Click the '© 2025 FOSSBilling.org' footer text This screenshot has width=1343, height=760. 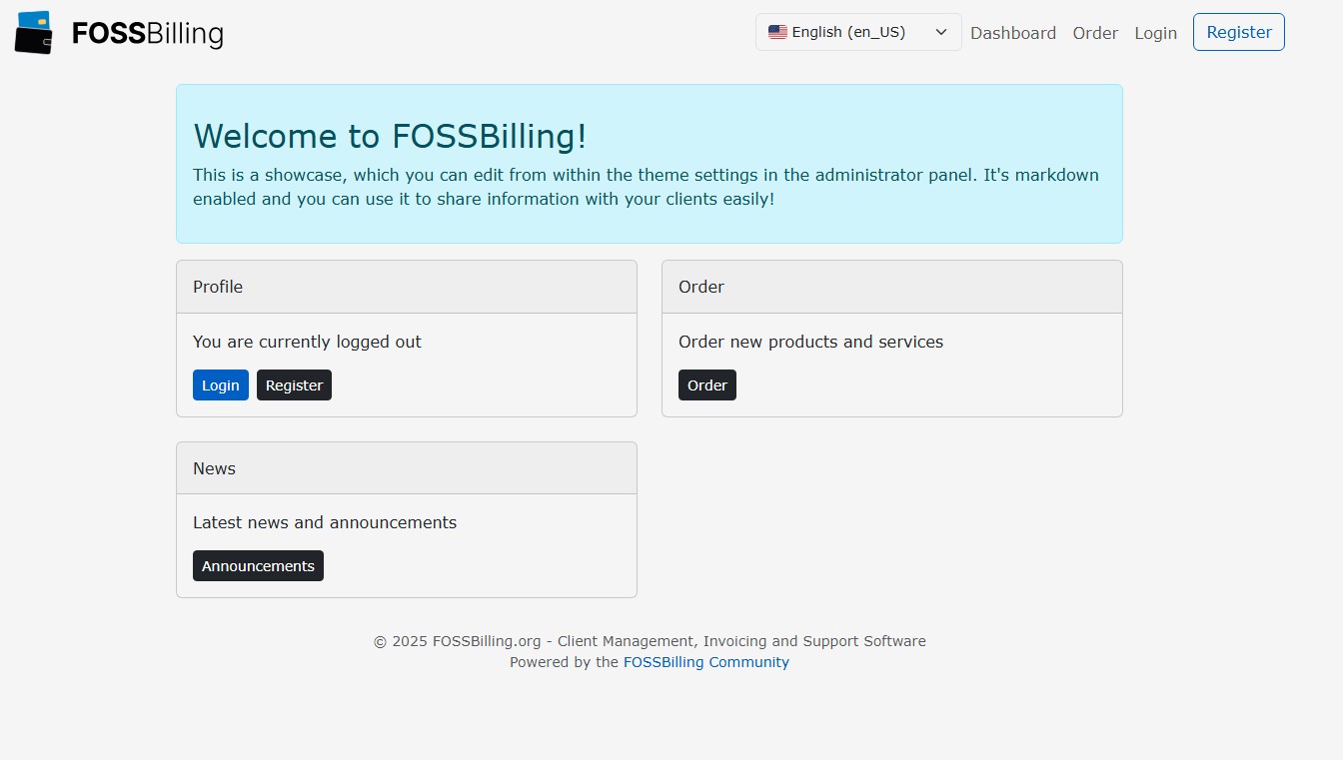(x=457, y=641)
